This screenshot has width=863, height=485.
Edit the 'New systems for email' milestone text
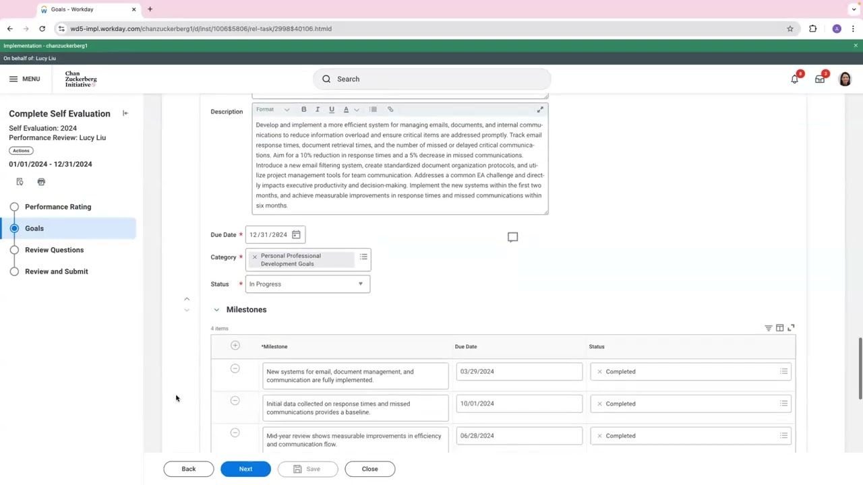pyautogui.click(x=355, y=376)
